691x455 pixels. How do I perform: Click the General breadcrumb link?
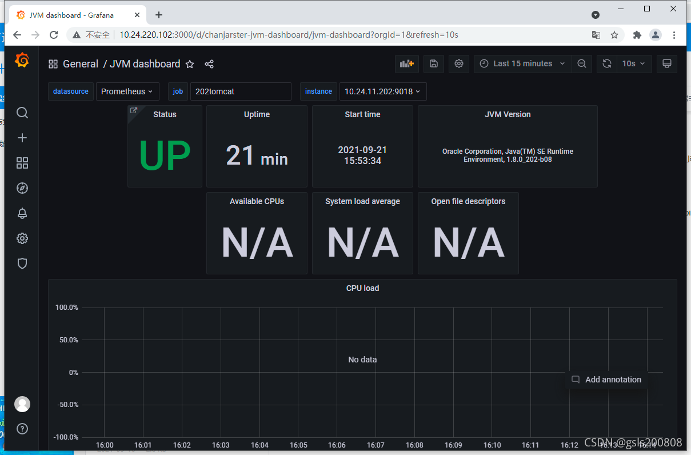pyautogui.click(x=81, y=64)
